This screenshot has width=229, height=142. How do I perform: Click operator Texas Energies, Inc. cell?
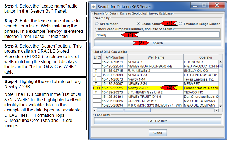(201, 79)
